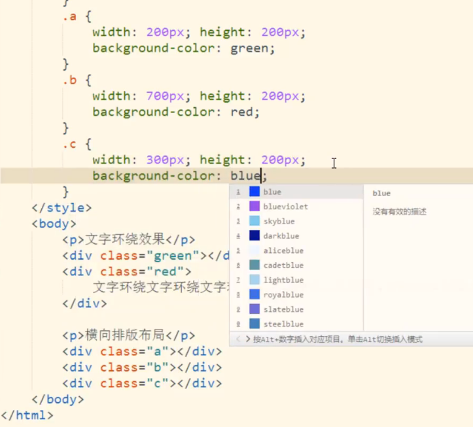This screenshot has width=473, height=427.
Task: Choose slateblue in the autocomplete list
Action: tap(296, 309)
